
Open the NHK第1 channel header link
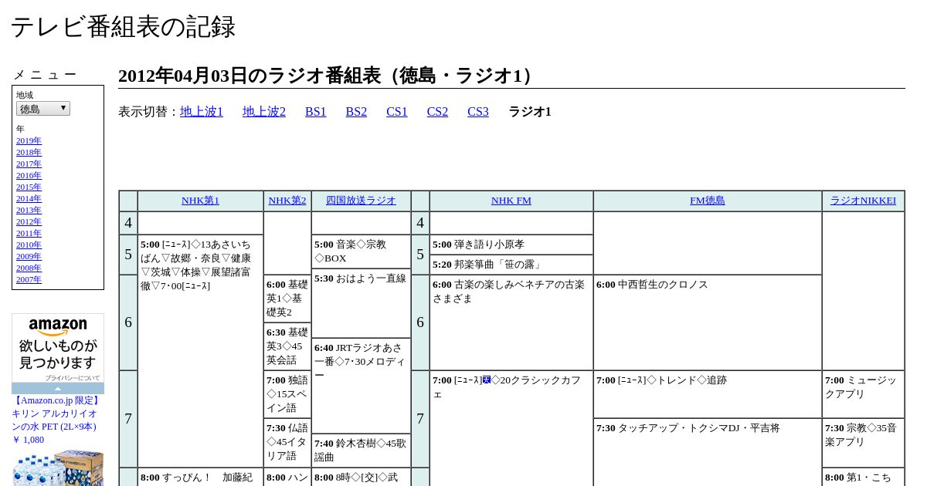pyautogui.click(x=200, y=201)
